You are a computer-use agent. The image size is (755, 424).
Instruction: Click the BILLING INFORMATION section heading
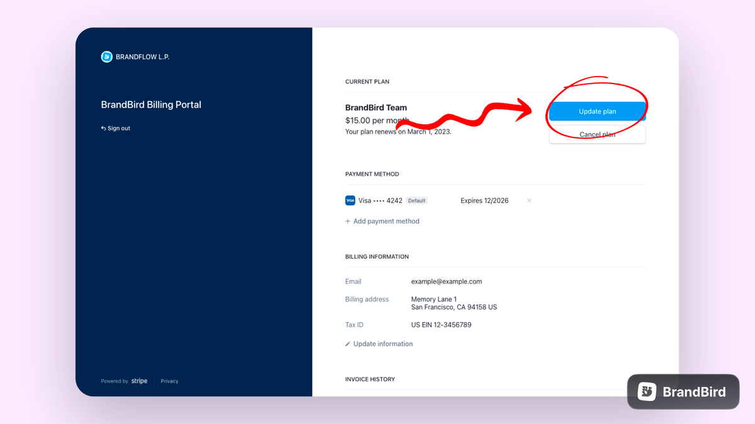coord(377,257)
